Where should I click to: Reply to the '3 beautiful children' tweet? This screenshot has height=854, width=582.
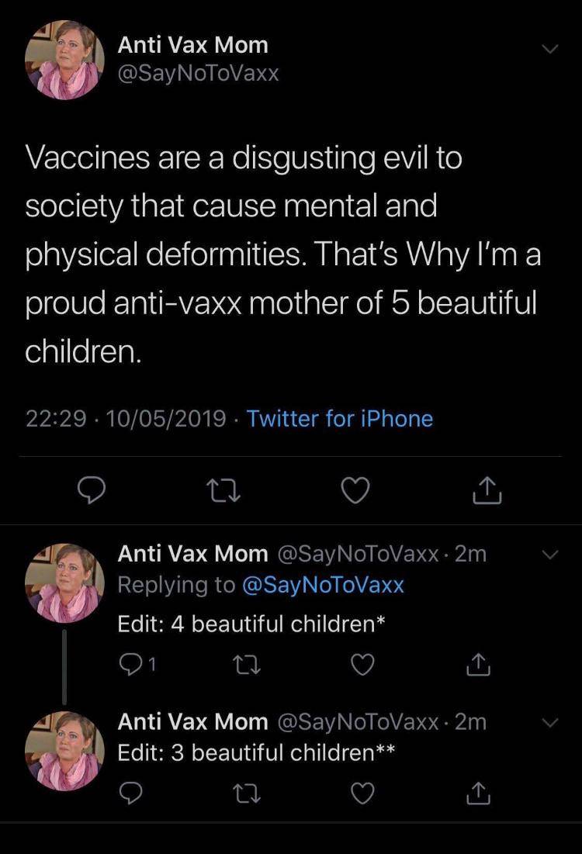pos(132,793)
